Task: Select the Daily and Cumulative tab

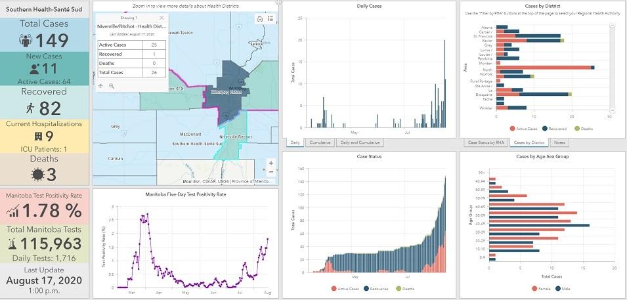Action: click(x=360, y=142)
